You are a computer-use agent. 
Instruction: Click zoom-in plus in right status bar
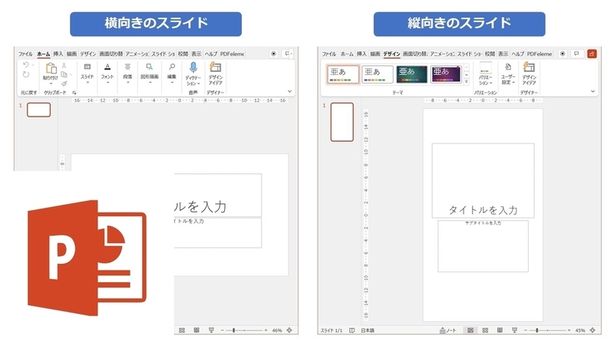click(x=569, y=330)
